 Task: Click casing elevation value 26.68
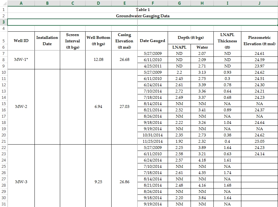(x=124, y=60)
